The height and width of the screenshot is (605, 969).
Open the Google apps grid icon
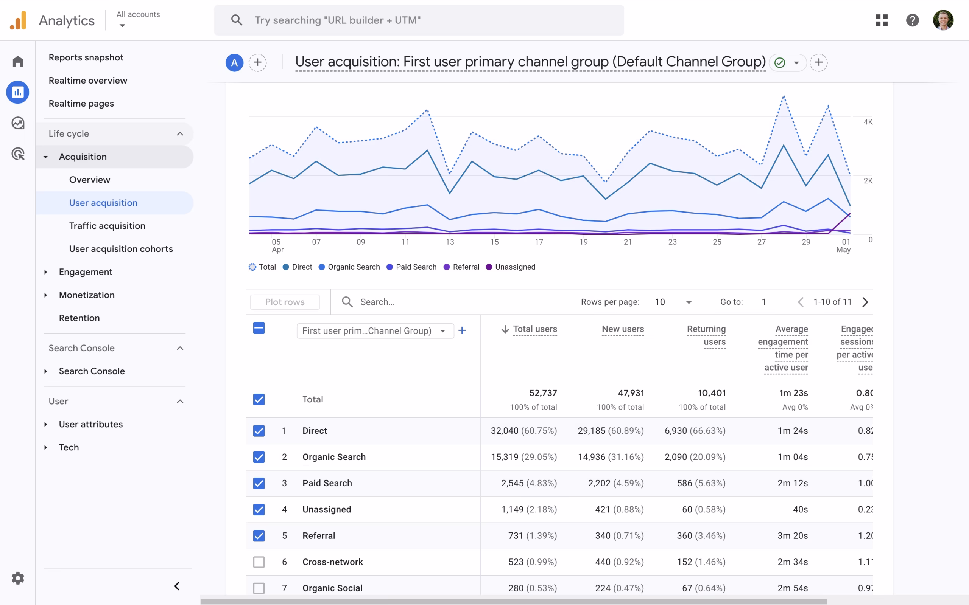point(881,20)
